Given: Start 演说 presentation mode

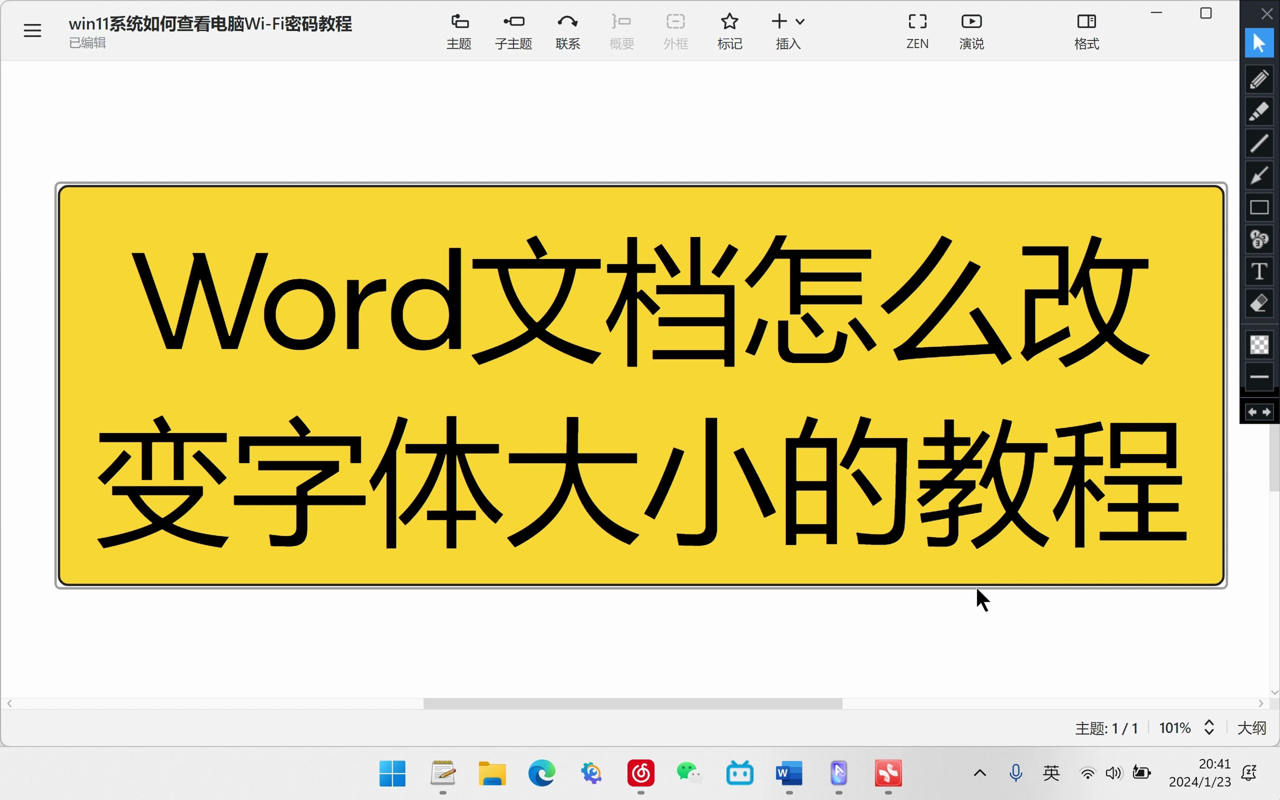Looking at the screenshot, I should (x=971, y=30).
